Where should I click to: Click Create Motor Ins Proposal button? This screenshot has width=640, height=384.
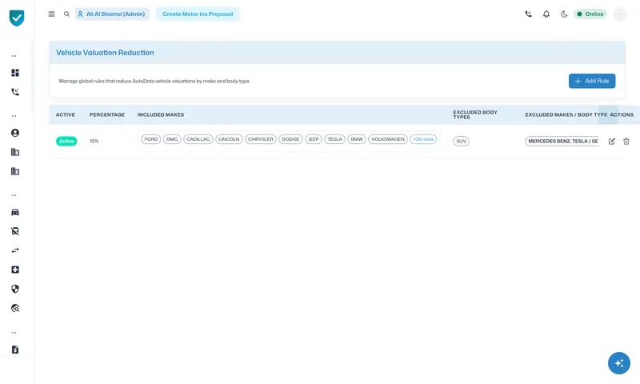(x=198, y=14)
